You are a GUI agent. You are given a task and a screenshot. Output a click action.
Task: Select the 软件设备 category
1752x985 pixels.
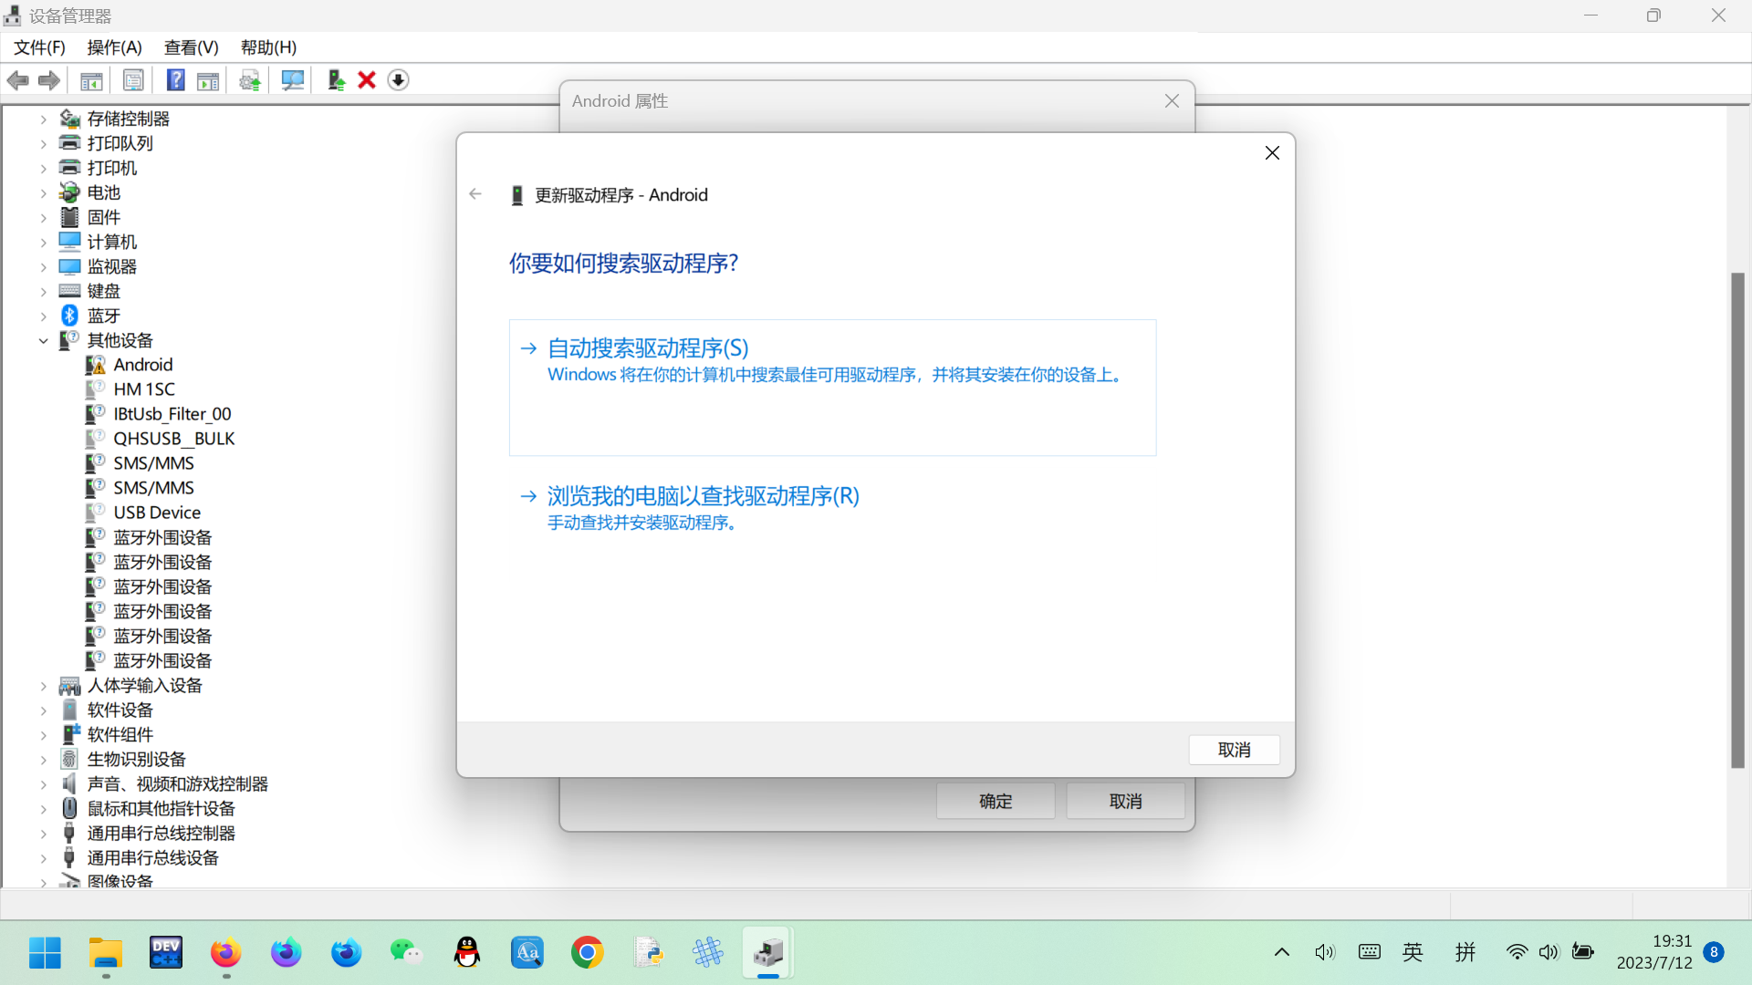click(x=120, y=710)
